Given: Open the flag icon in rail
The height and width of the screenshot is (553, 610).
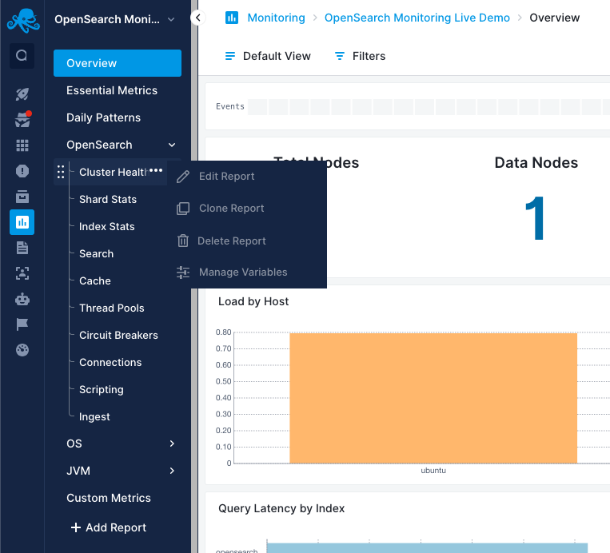Looking at the screenshot, I should point(22,324).
